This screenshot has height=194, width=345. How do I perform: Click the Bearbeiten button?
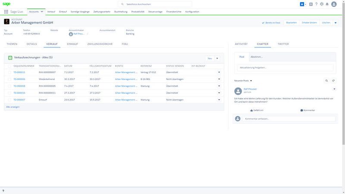coord(292,23)
